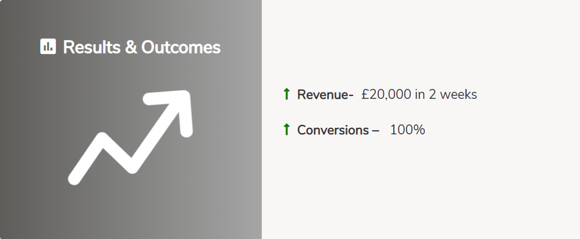580x239 pixels.
Task: Click the dash after Conversions
Action: (x=375, y=130)
